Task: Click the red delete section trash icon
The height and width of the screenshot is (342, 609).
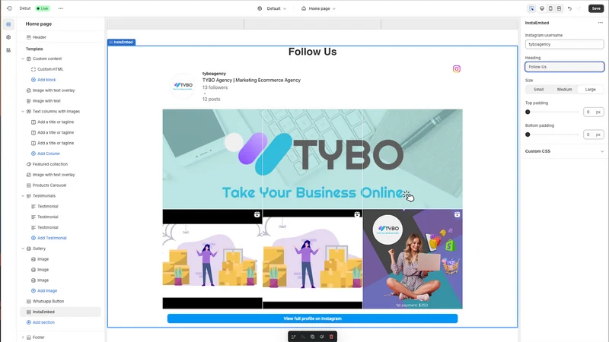Action: [331, 337]
